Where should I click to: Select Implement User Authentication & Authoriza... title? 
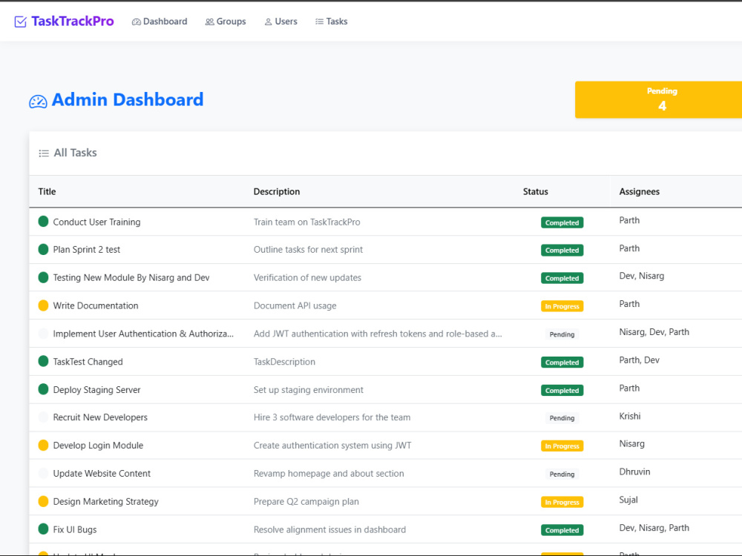tap(143, 334)
